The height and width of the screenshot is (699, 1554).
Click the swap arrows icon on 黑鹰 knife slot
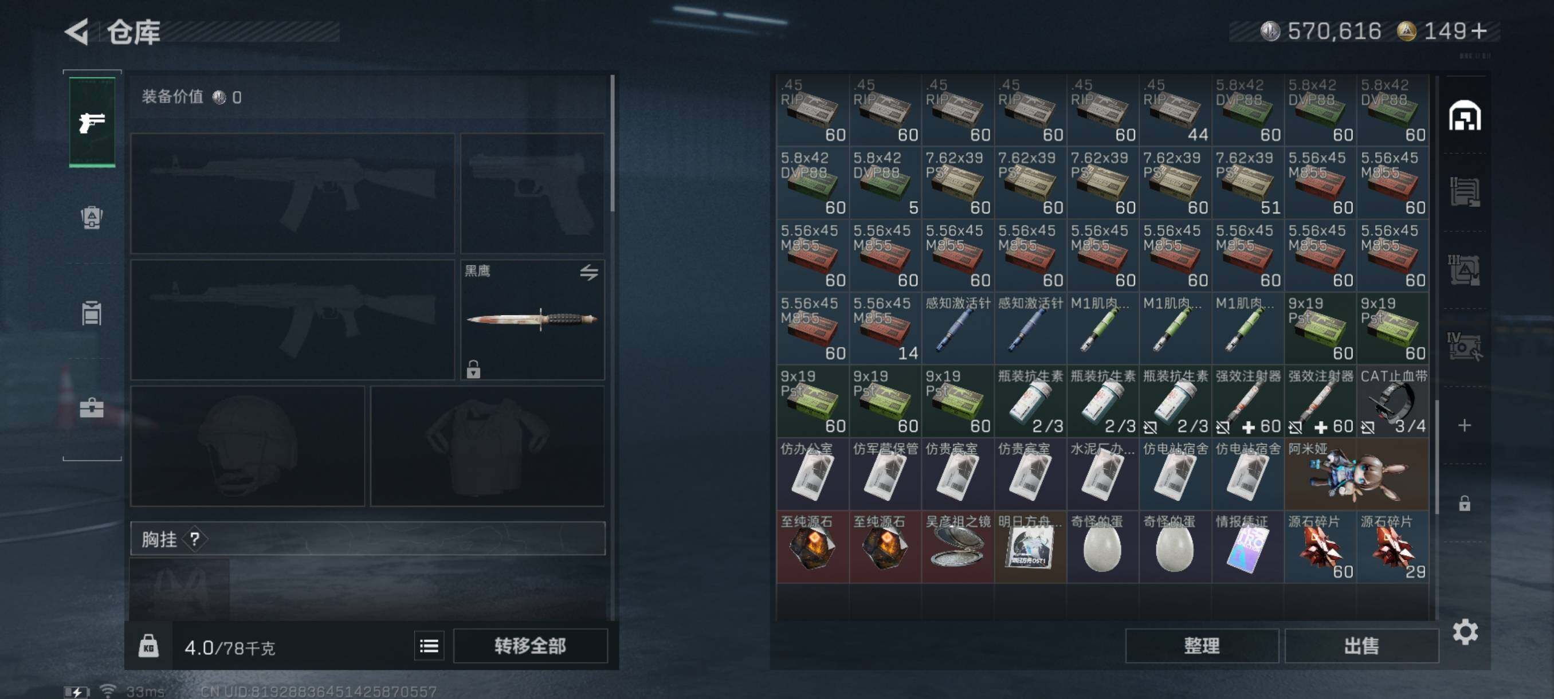tap(589, 273)
